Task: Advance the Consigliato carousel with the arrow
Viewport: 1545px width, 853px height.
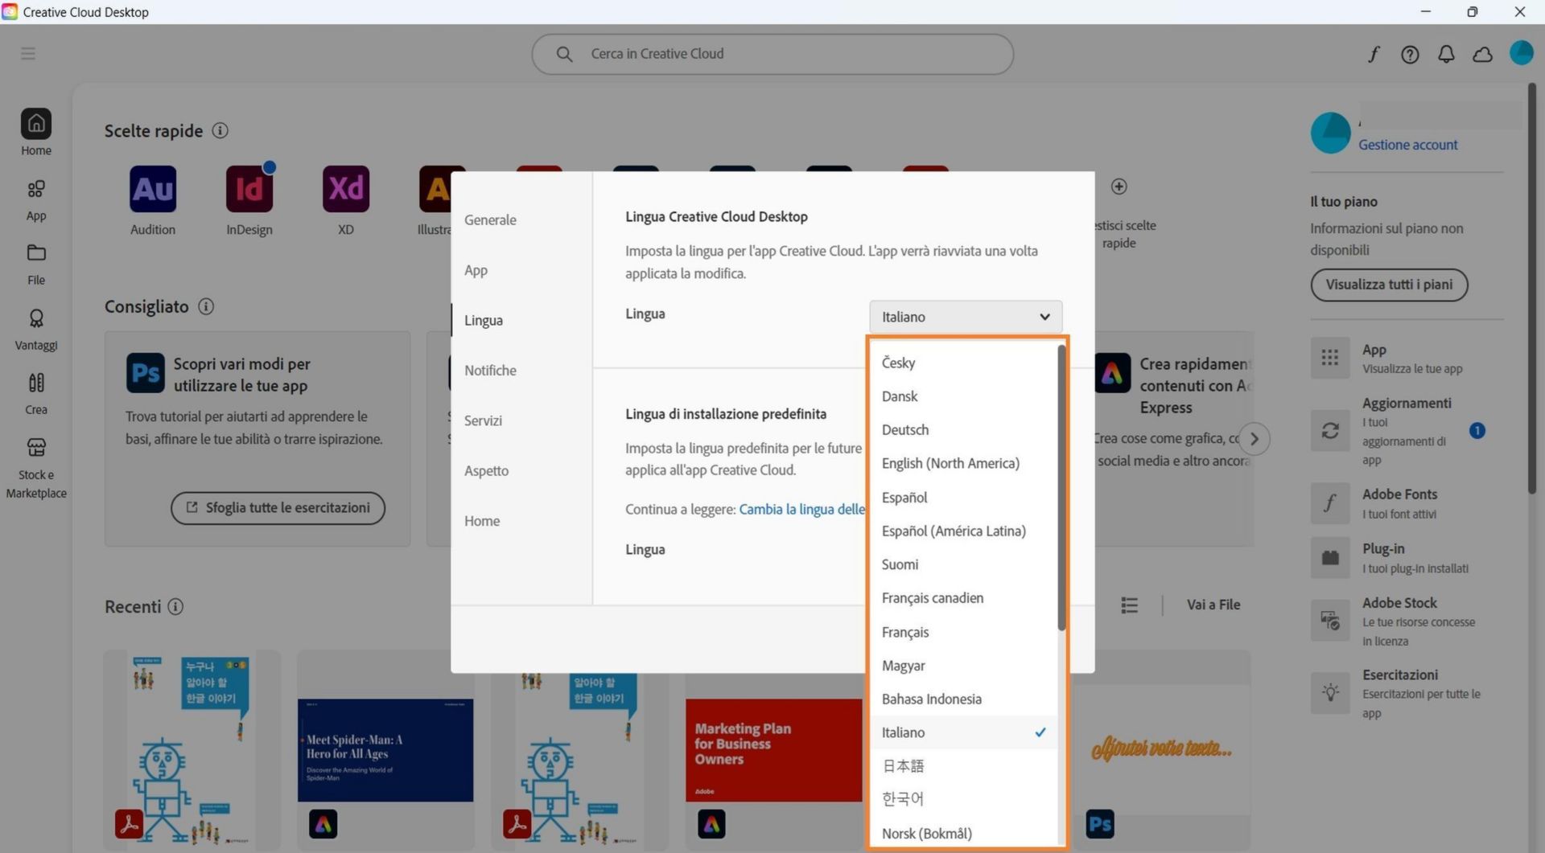Action: click(1254, 439)
